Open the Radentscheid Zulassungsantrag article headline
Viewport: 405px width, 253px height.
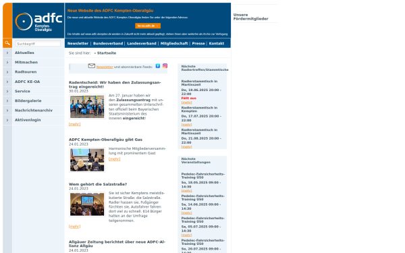point(115,84)
